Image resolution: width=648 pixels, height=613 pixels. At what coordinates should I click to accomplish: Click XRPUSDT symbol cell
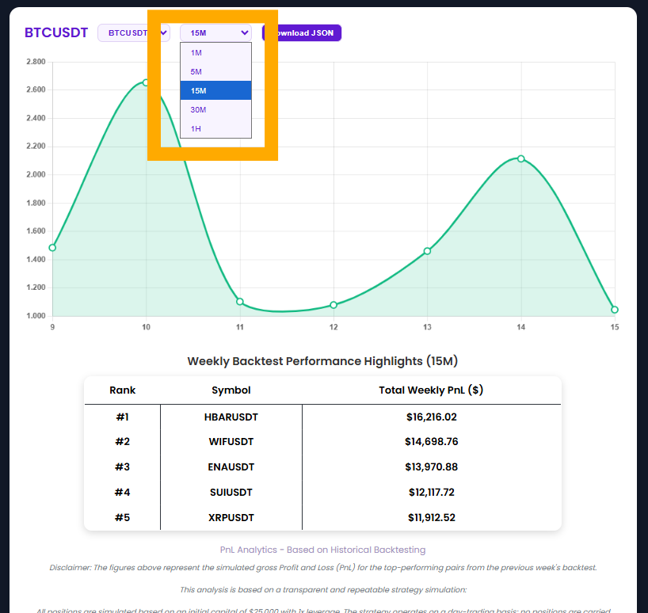(x=231, y=518)
